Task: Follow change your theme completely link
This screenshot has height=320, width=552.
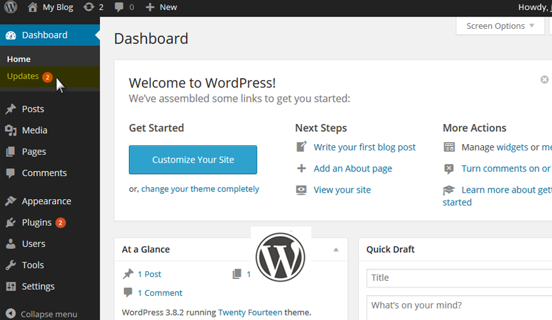Action: coord(200,189)
